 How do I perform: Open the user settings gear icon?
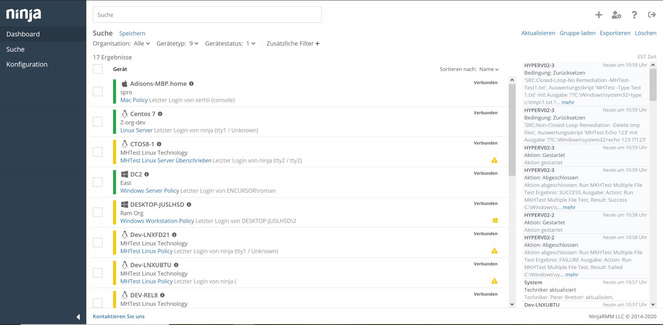(x=616, y=15)
